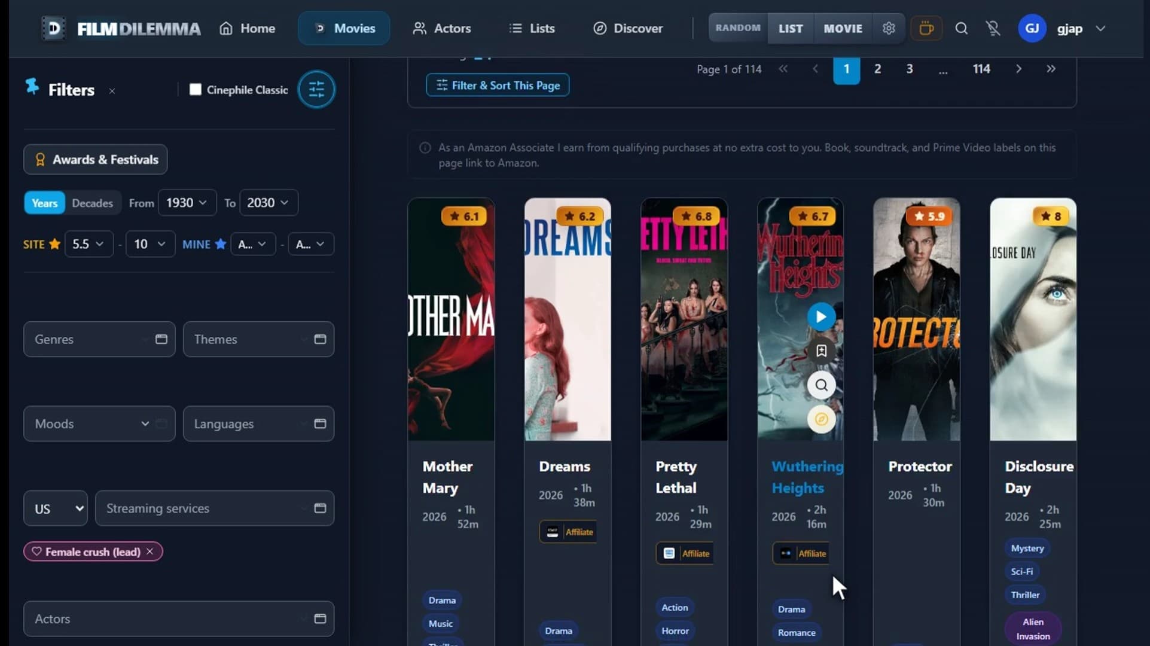
Task: Go to results page 2
Action: tap(878, 69)
